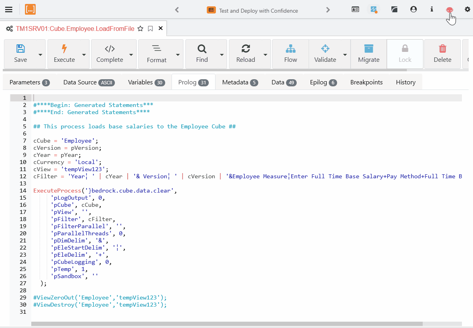Expand the Save dropdown arrow

click(x=40, y=55)
